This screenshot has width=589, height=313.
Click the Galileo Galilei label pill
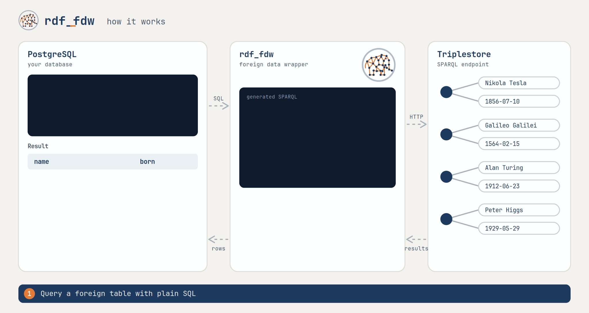[x=519, y=125]
